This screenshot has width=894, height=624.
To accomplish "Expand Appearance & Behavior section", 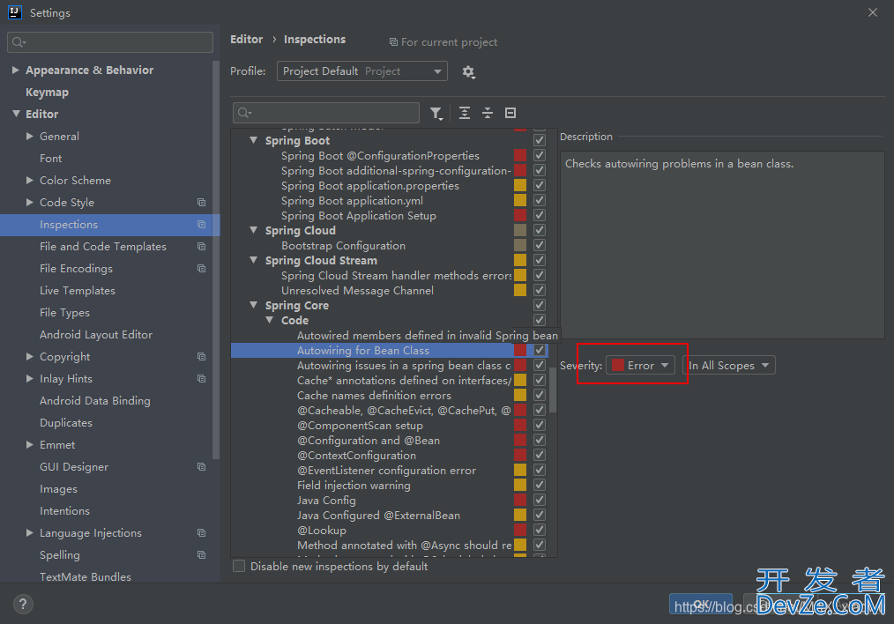I will tap(15, 71).
